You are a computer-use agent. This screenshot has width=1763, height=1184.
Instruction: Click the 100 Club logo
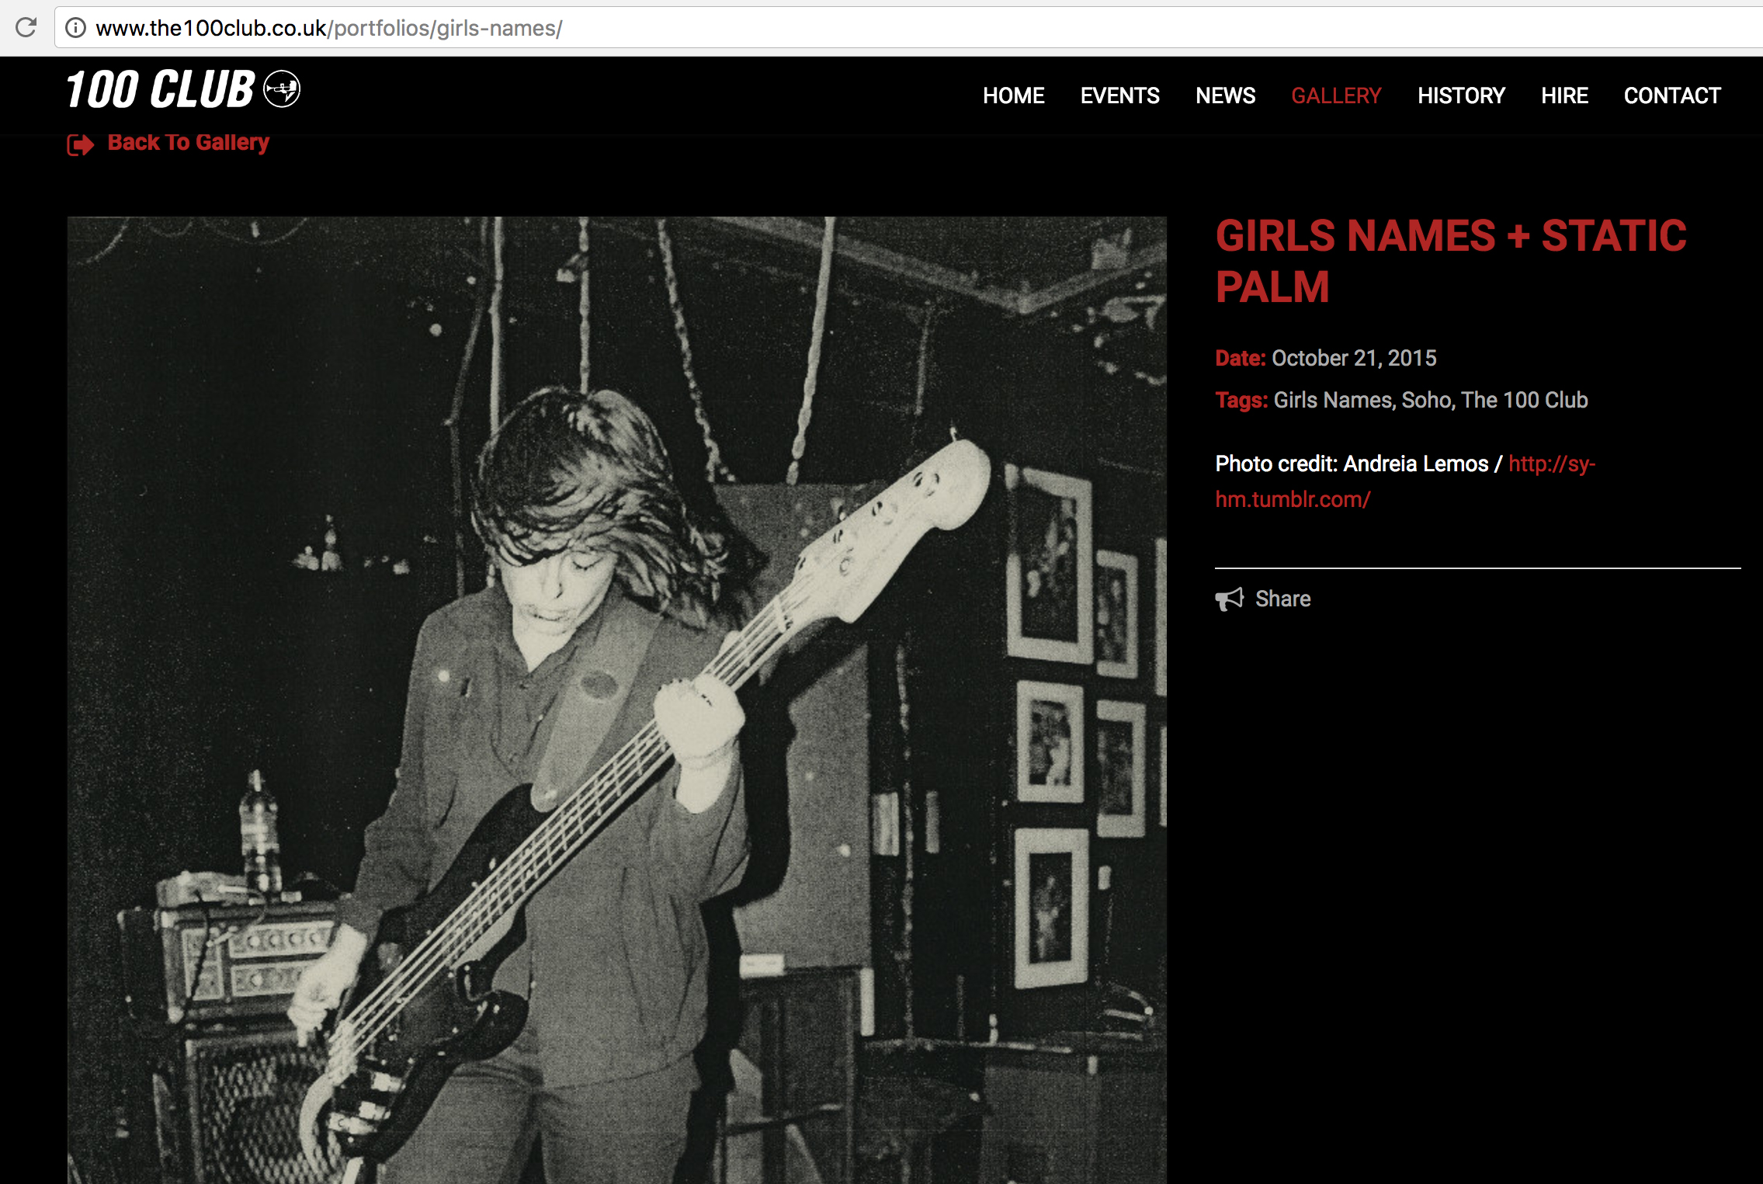(183, 89)
